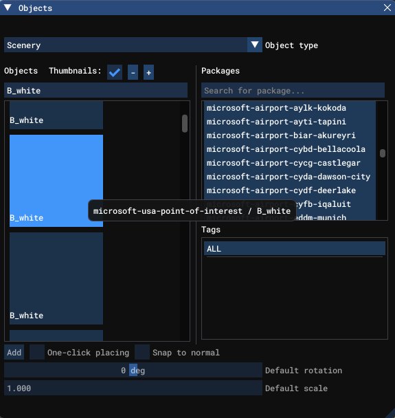The height and width of the screenshot is (418, 395).
Task: Click the Scenery object type combo box
Action: 133,45
